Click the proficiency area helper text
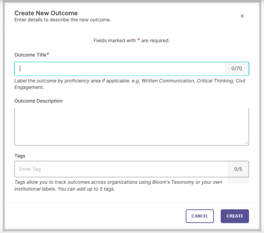The width and height of the screenshot is (264, 233). click(130, 84)
